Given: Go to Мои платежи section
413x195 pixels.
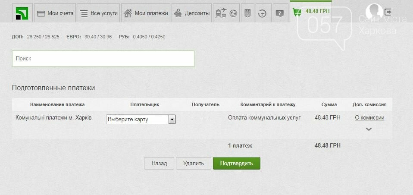Looking at the screenshot, I should [x=146, y=13].
